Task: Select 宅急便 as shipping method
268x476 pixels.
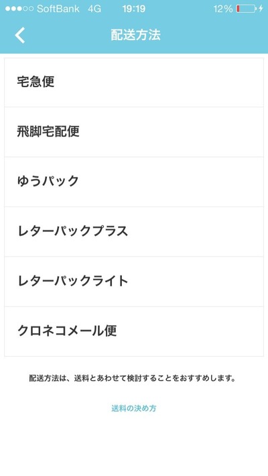Action: (134, 82)
